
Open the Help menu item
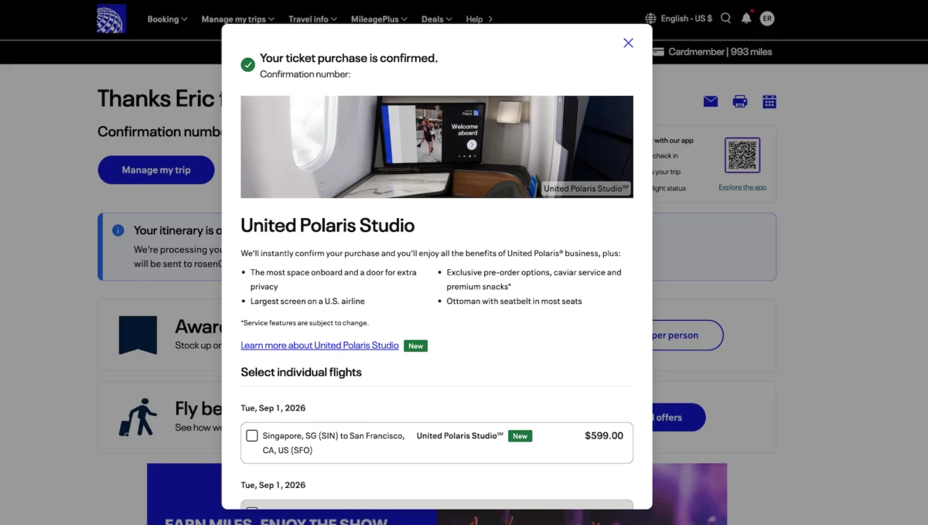click(479, 19)
